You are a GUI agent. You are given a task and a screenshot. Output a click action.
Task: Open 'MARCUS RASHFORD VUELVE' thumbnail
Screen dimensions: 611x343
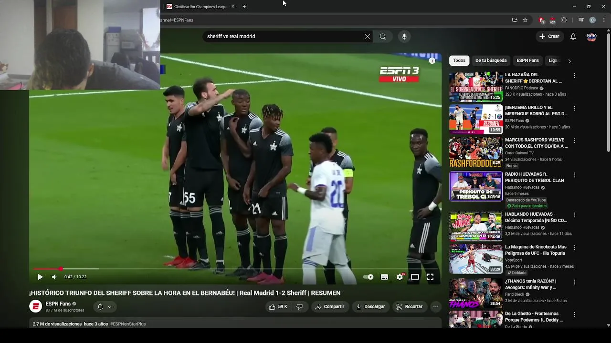pos(476,152)
